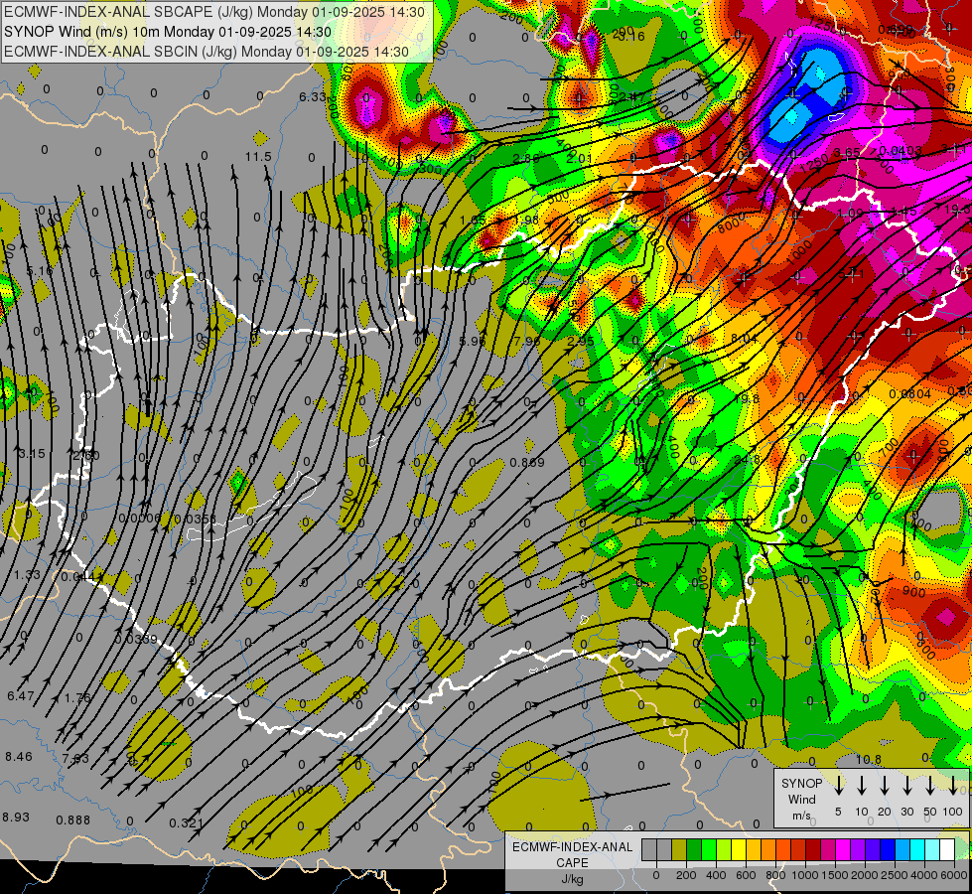Viewport: 972px width, 894px height.
Task: Click the 'ECMWF-INDEX-ANAL CAPE J/kg' legend label
Action: (572, 862)
